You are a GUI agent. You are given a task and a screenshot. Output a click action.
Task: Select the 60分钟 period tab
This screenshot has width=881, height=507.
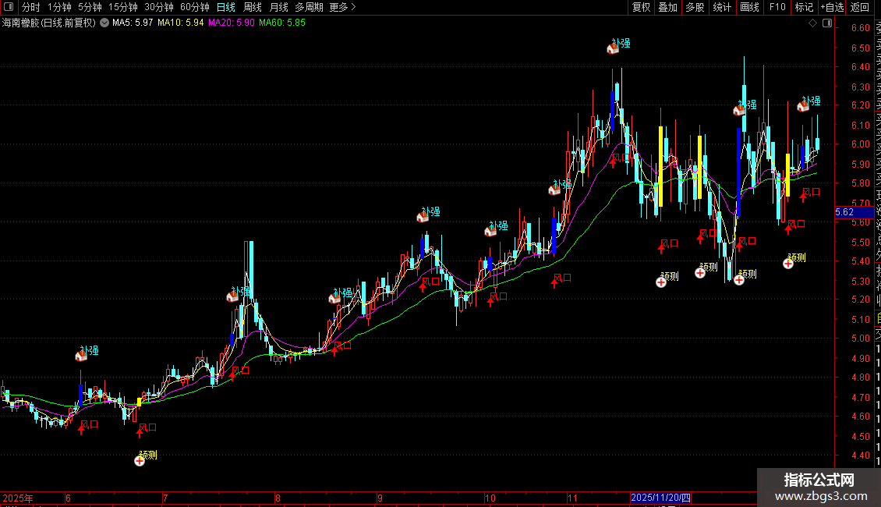click(x=195, y=7)
